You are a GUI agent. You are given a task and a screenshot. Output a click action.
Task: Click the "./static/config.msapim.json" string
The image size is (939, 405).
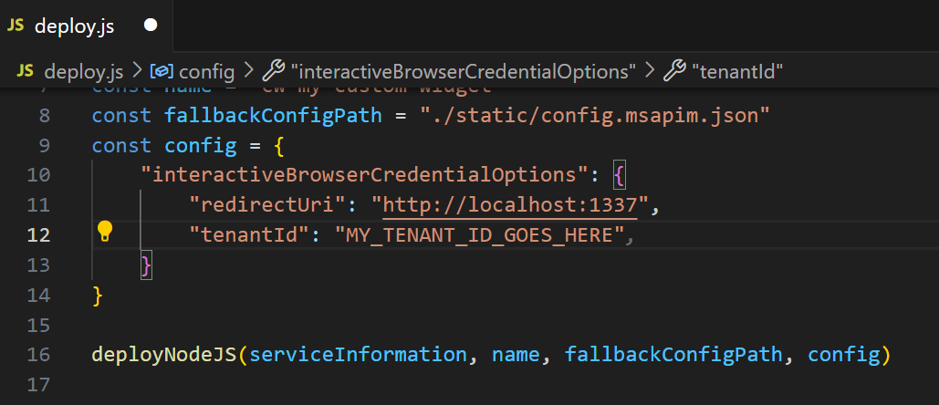594,115
